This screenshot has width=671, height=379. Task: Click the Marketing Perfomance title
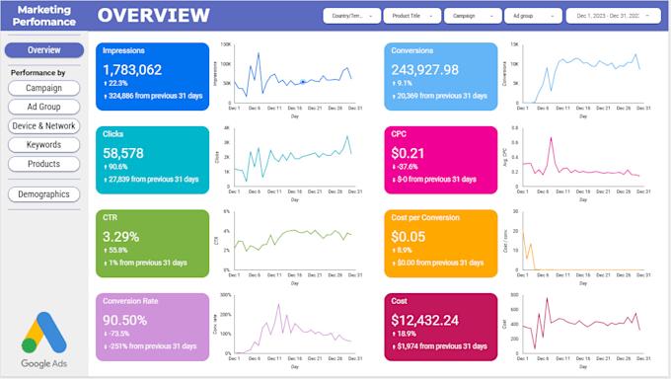click(x=44, y=16)
